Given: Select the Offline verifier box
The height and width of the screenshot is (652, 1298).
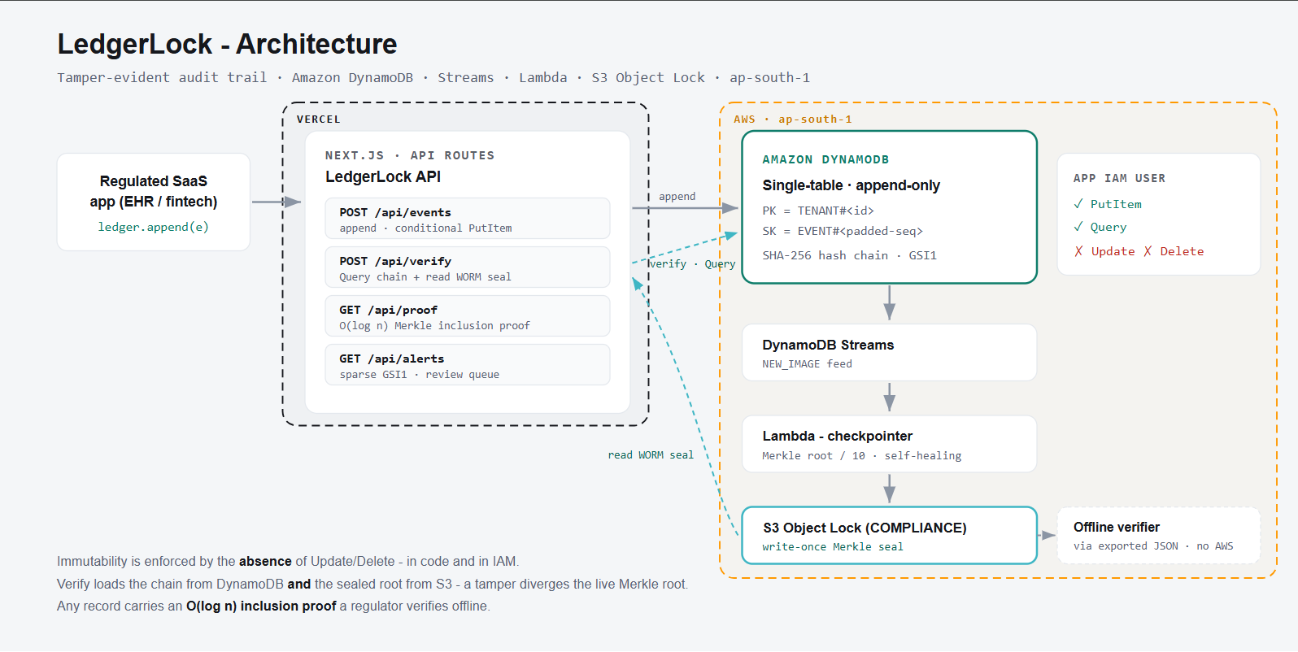Looking at the screenshot, I should pos(1159,536).
